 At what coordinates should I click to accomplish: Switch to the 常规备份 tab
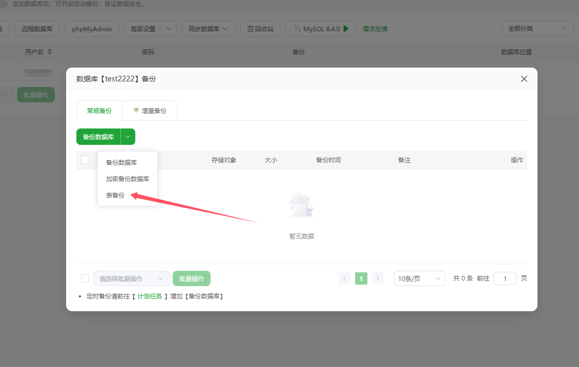(x=99, y=111)
